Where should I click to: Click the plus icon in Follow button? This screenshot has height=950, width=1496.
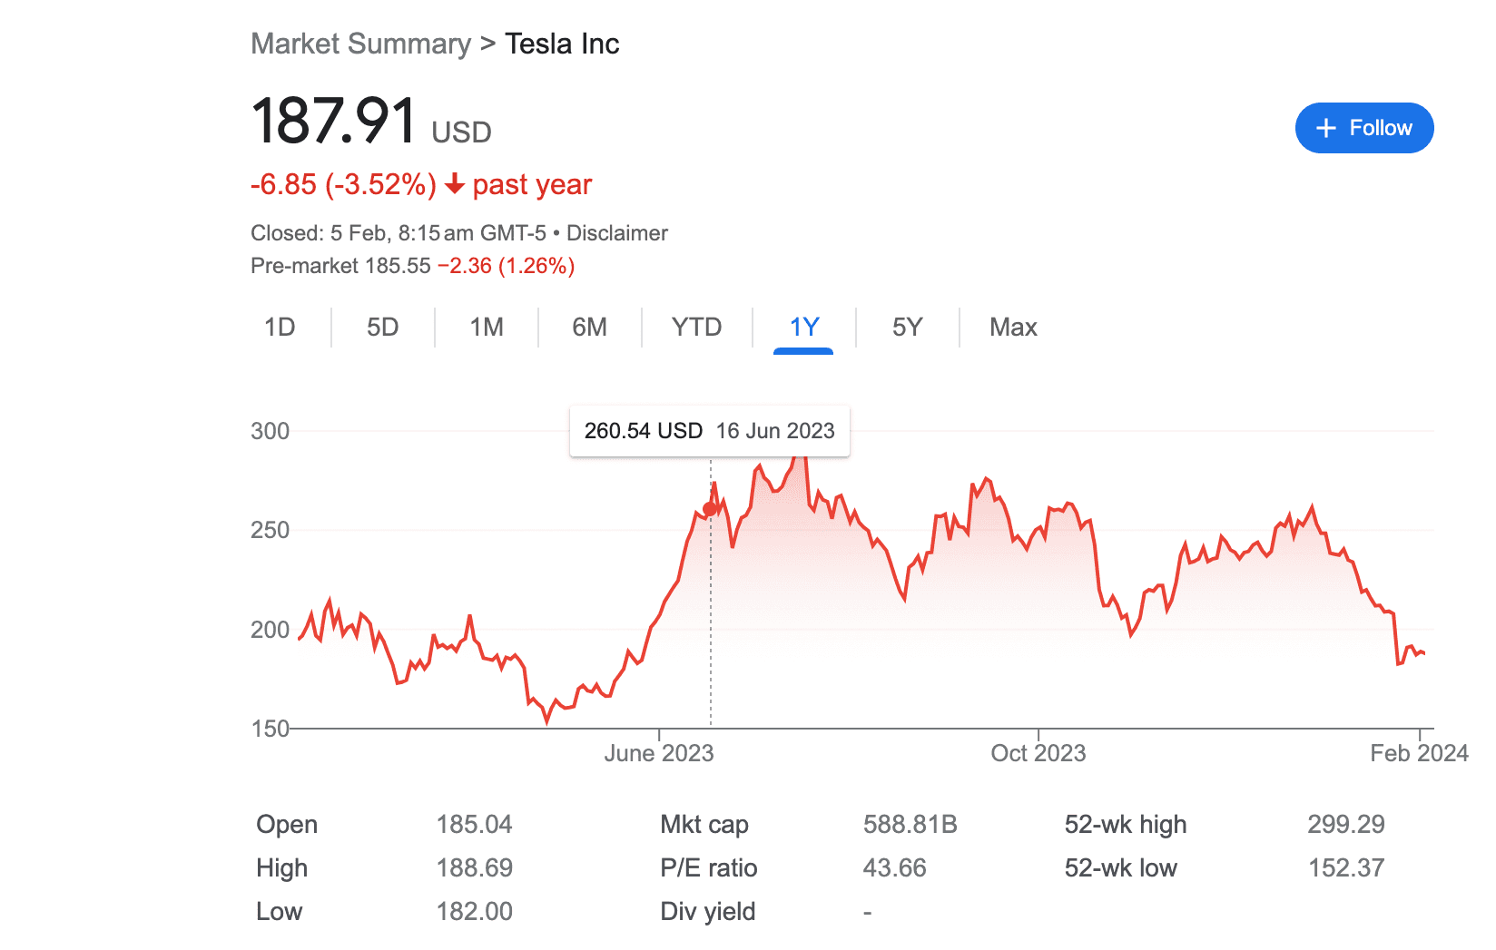coord(1326,128)
